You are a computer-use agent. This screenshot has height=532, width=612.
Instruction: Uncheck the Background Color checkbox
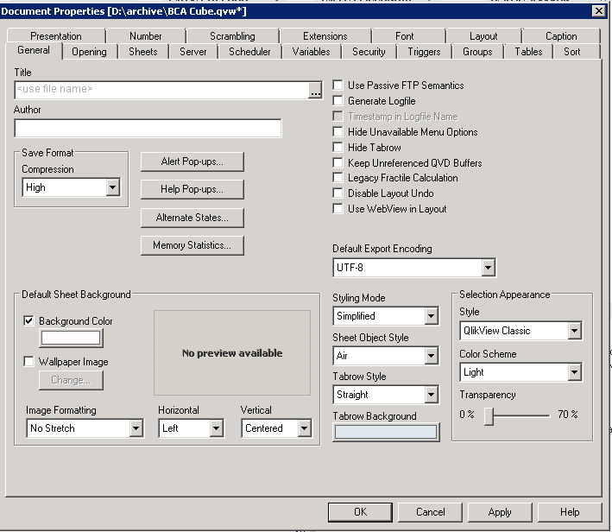30,321
